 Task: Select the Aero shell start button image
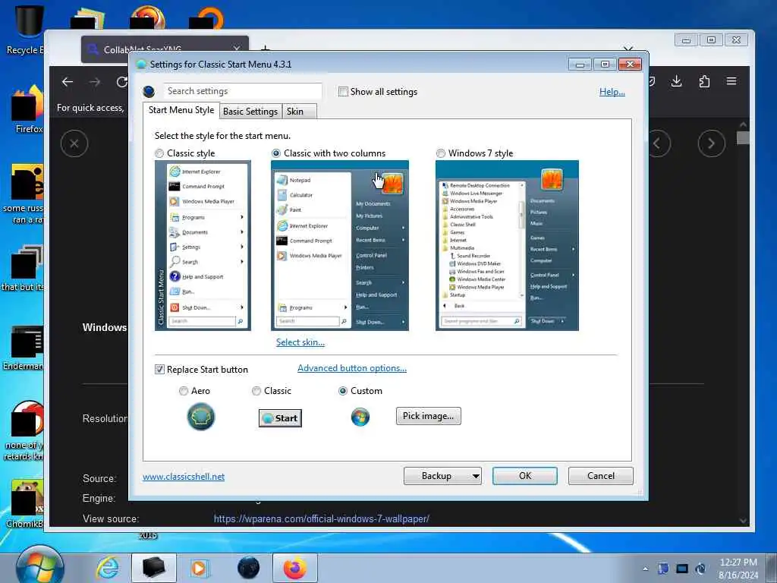coord(200,417)
